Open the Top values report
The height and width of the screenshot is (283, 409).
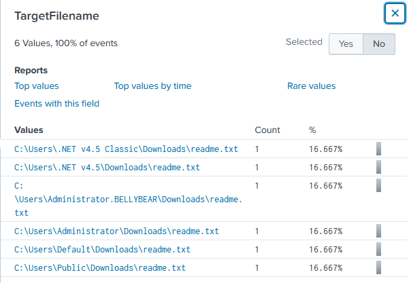click(x=37, y=86)
